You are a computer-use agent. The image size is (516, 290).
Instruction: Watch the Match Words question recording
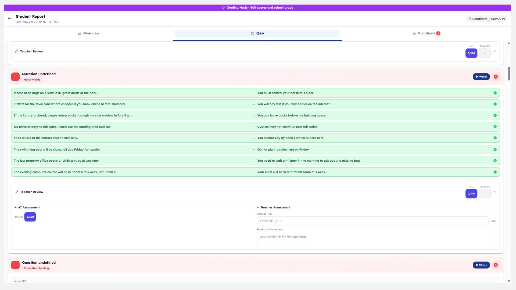(x=481, y=77)
